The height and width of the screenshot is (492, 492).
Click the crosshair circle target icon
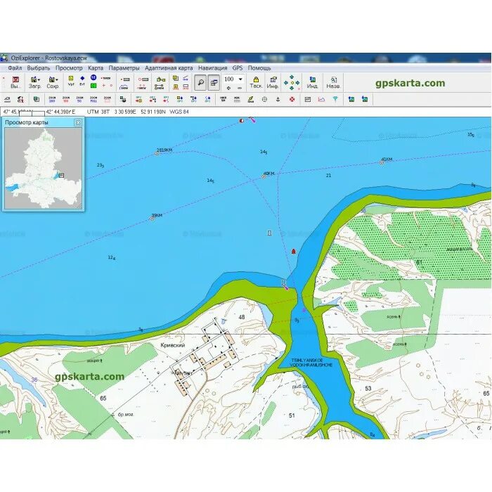pos(264,100)
